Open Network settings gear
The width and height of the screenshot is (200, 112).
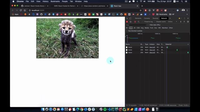[x=188, y=22]
